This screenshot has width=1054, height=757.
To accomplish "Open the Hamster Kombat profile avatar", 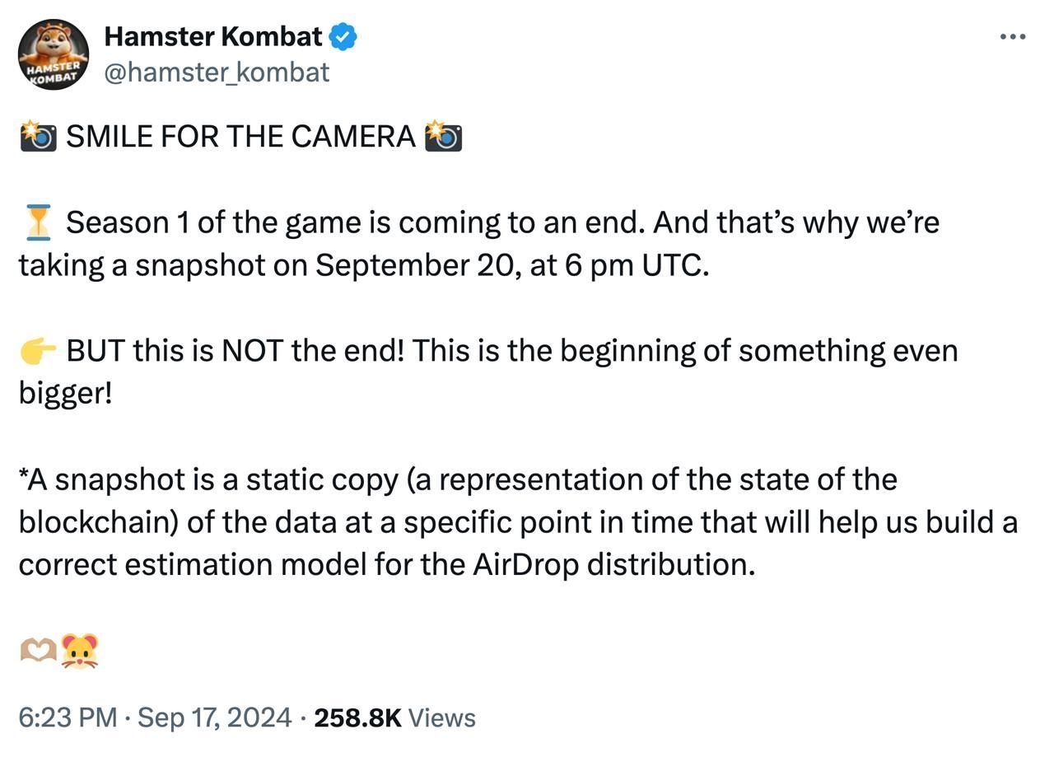I will pyautogui.click(x=54, y=54).
